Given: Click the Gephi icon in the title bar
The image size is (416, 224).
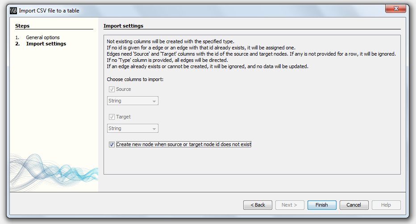Looking at the screenshot, I should point(13,10).
